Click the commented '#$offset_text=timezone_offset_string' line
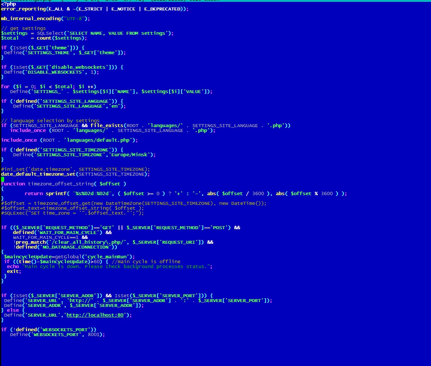Image resolution: width=431 pixels, height=366 pixels. [x=72, y=208]
